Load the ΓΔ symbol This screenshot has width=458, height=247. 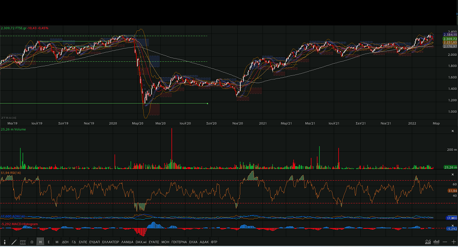[74, 242]
